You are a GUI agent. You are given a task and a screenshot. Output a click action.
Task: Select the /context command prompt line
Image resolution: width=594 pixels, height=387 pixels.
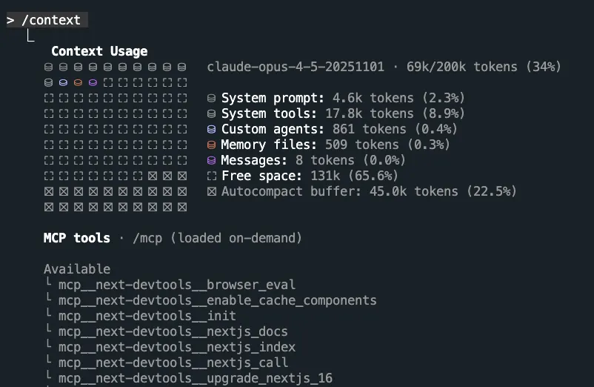click(x=47, y=20)
